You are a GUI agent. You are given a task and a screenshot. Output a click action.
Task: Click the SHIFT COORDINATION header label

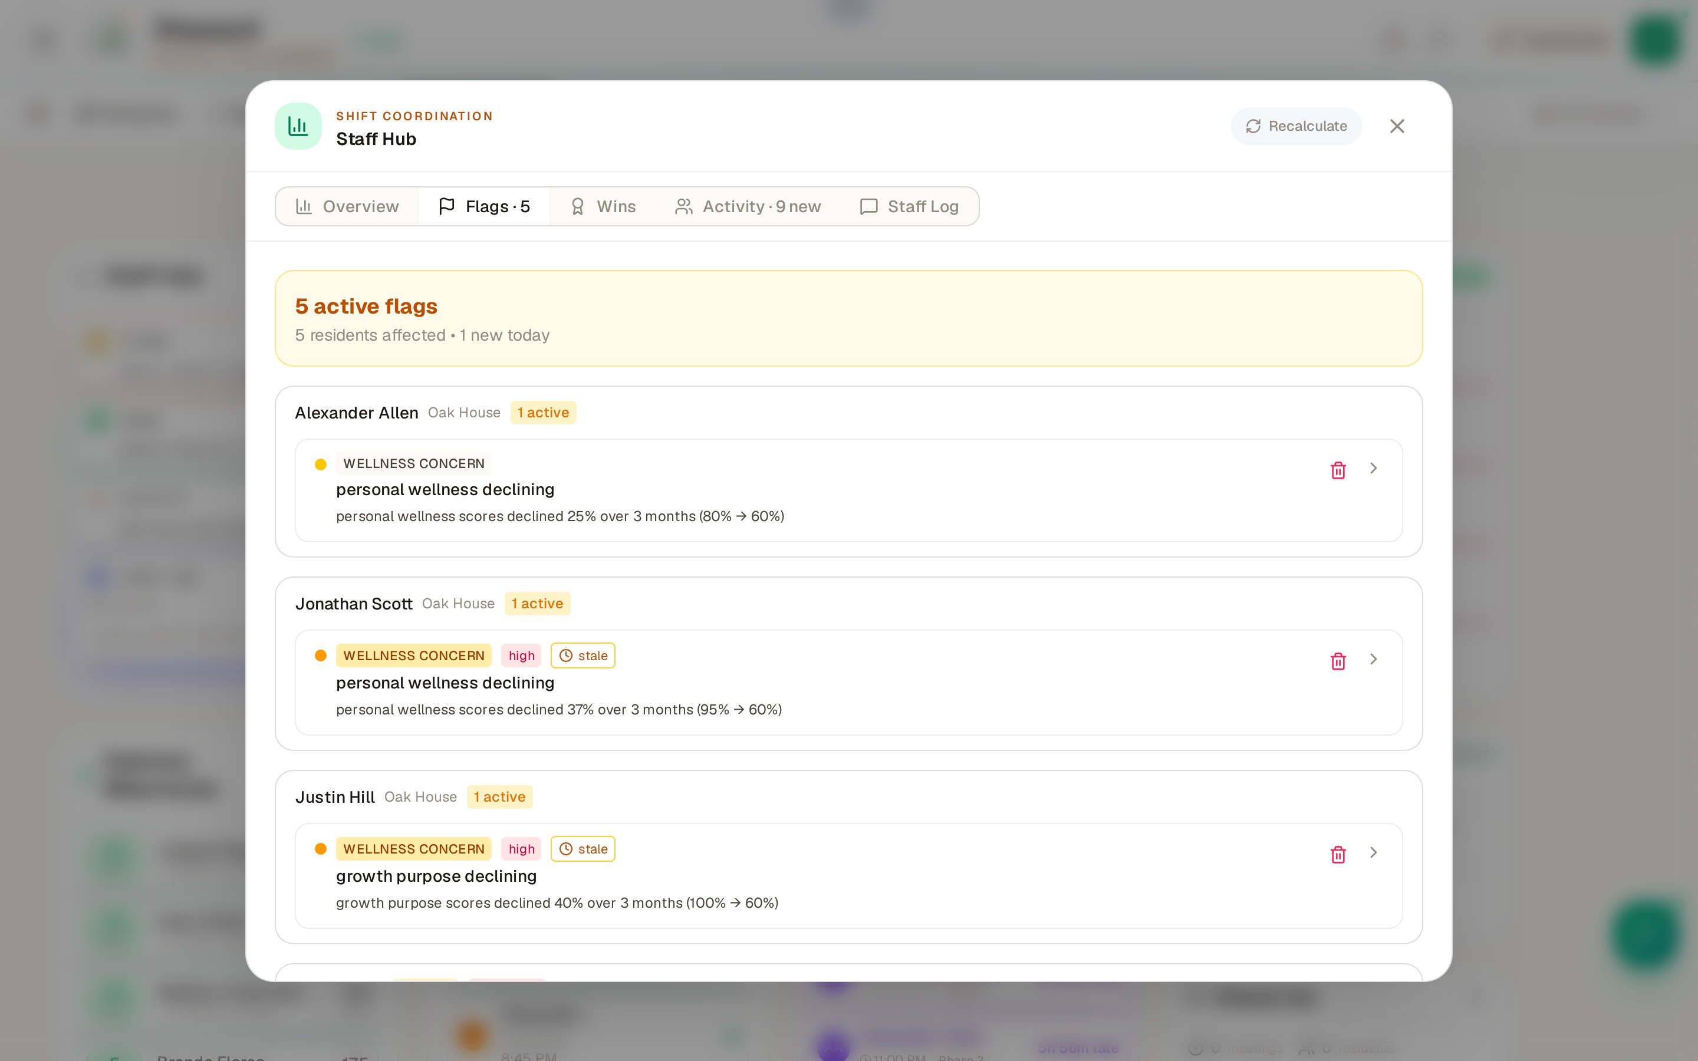tap(414, 116)
